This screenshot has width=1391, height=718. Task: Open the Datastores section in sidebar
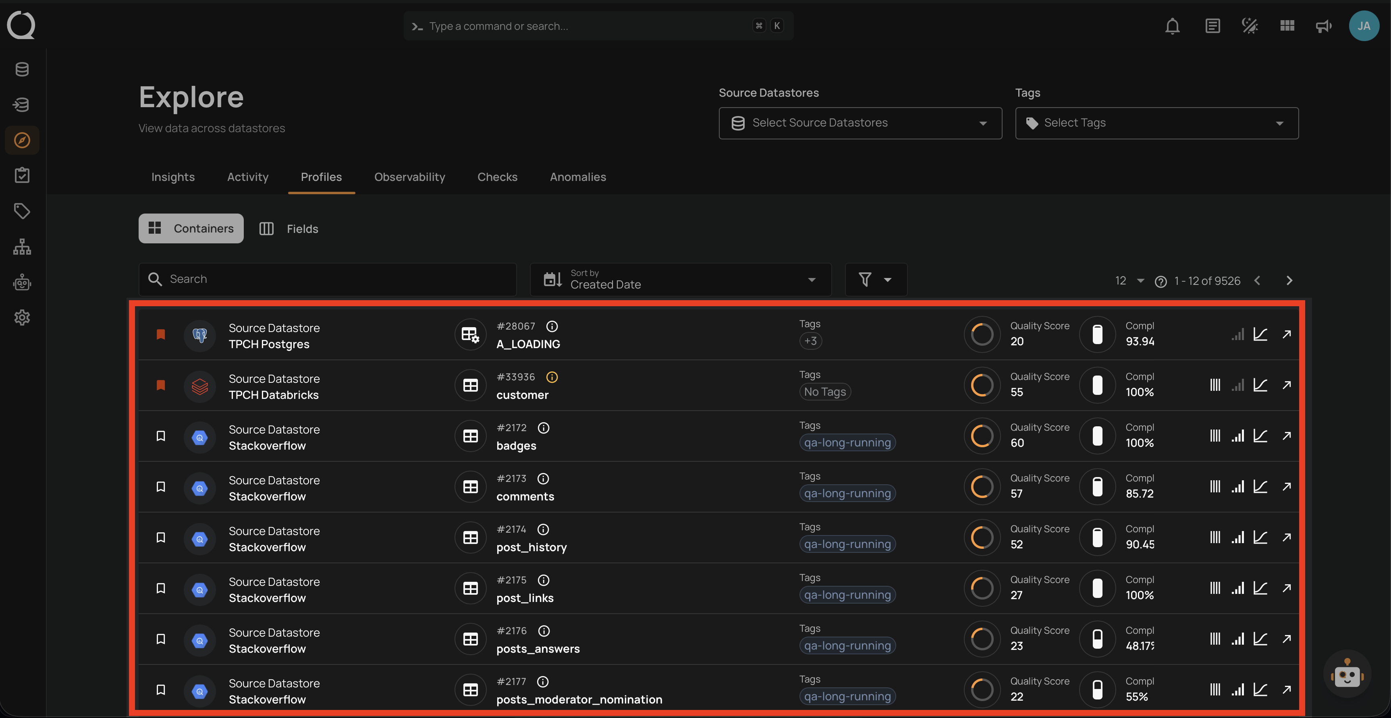pos(22,69)
